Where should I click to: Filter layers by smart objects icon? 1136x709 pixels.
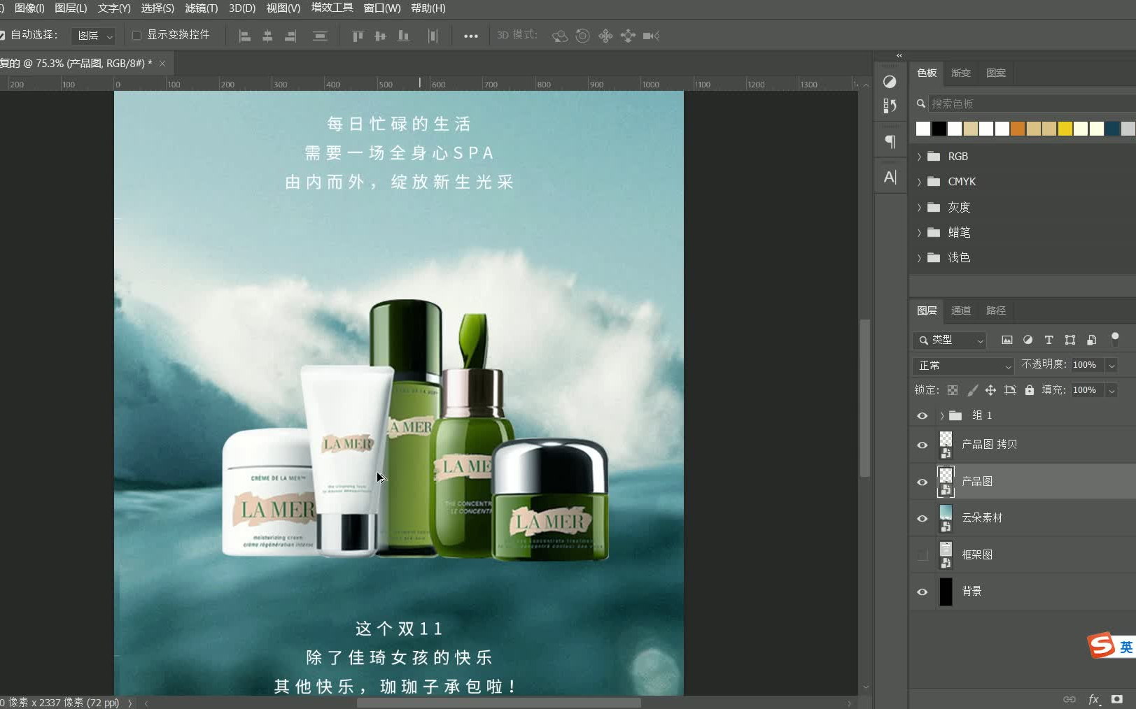tap(1091, 340)
